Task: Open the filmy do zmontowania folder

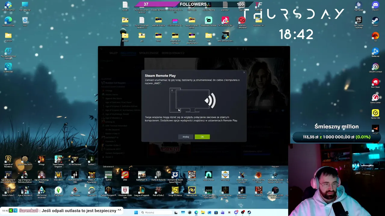Action: coord(192,38)
